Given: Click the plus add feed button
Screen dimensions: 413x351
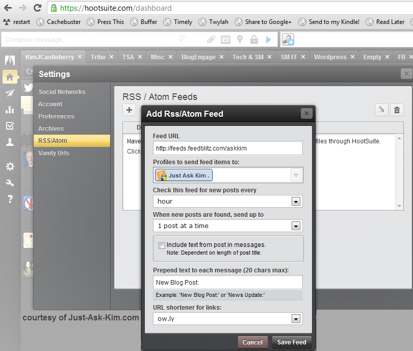Looking at the screenshot, I should click(129, 110).
